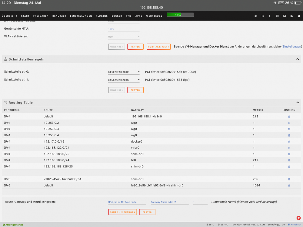The width and height of the screenshot is (303, 227).
Task: Click the Array gestartet status indicator
Action: [13, 225]
